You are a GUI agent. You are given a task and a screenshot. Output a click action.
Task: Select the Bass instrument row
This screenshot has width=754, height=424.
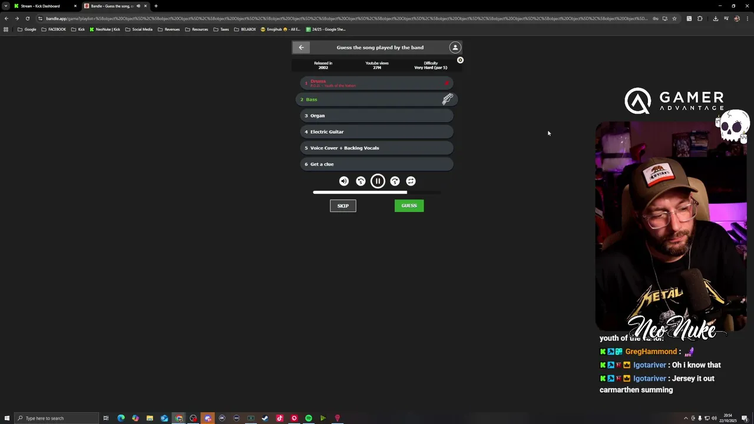pos(377,100)
